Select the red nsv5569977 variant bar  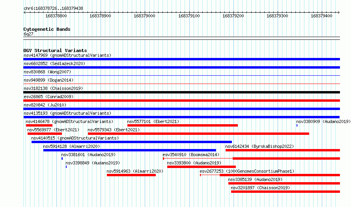(x=45, y=134)
